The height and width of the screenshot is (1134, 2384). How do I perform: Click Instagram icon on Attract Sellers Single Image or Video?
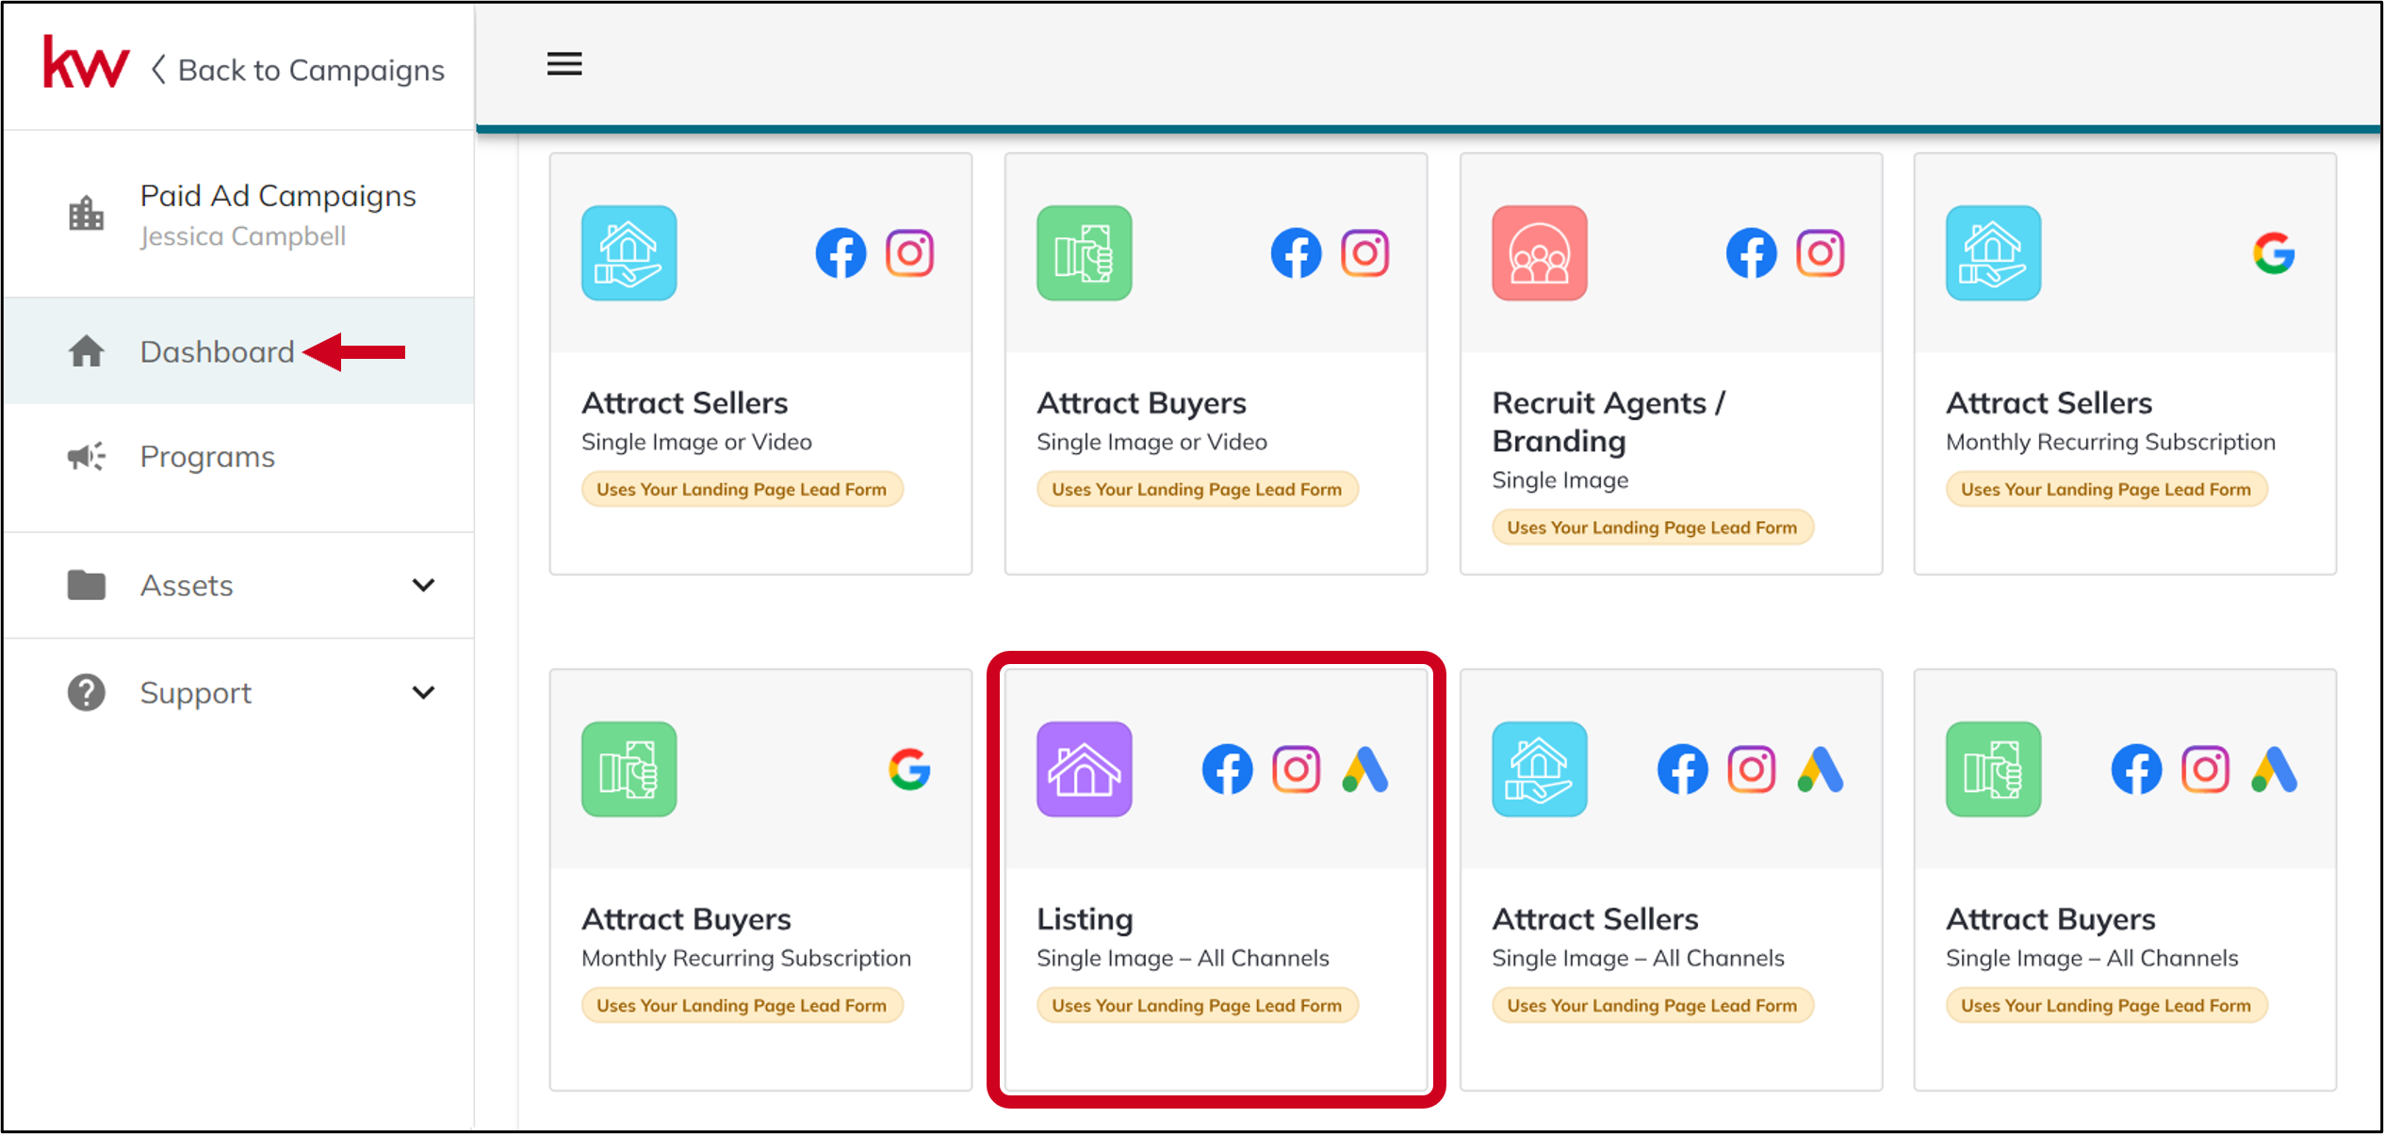coord(909,252)
